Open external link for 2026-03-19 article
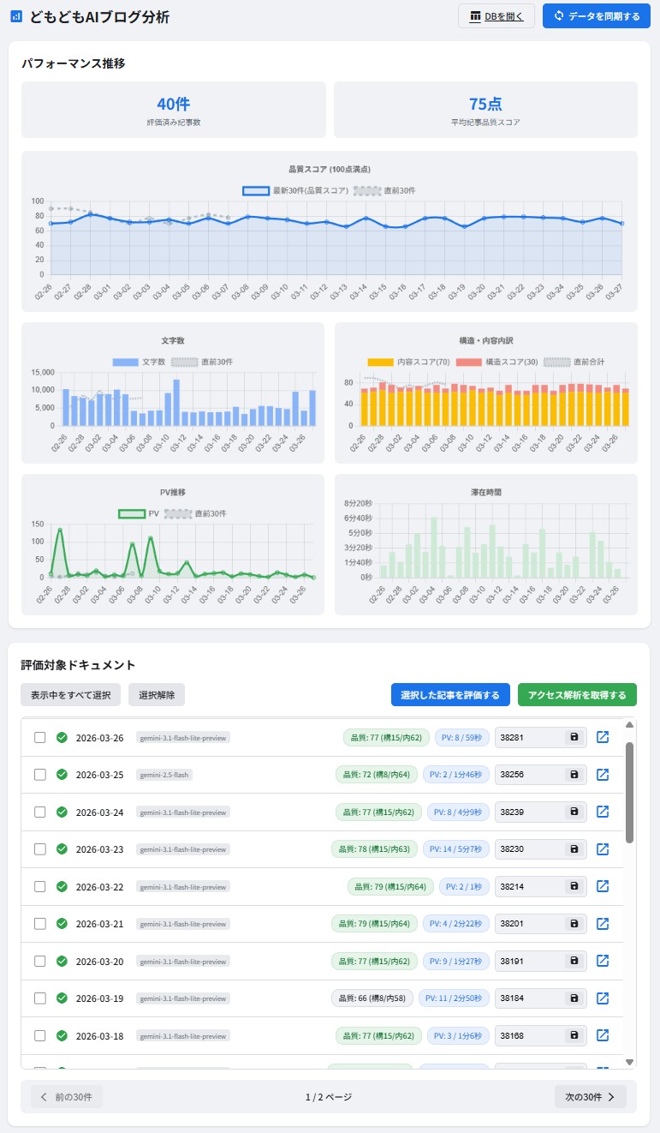This screenshot has width=660, height=1133. [603, 998]
